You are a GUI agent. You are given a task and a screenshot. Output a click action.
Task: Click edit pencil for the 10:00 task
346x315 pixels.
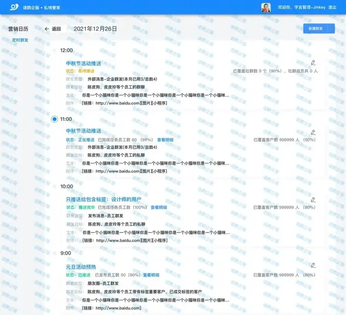[313, 199]
